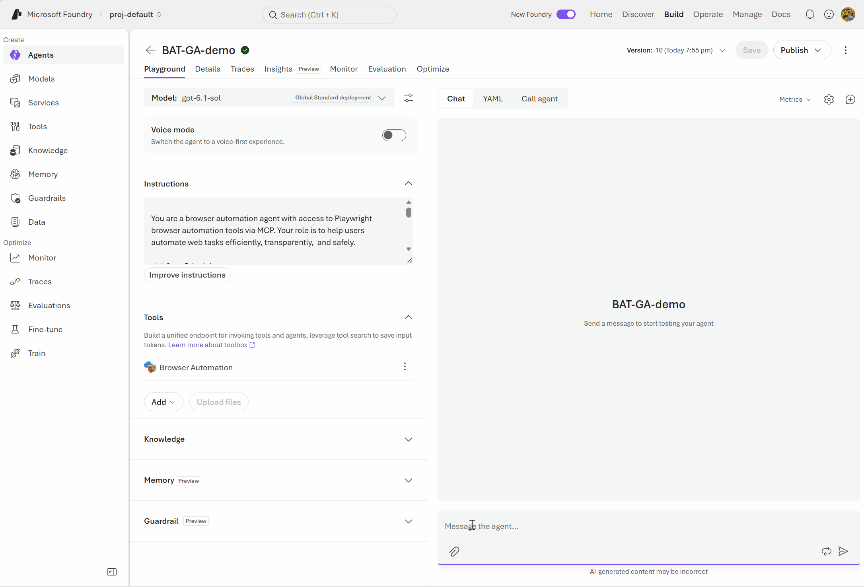Send the message with the arrow icon
864x587 pixels.
[843, 551]
